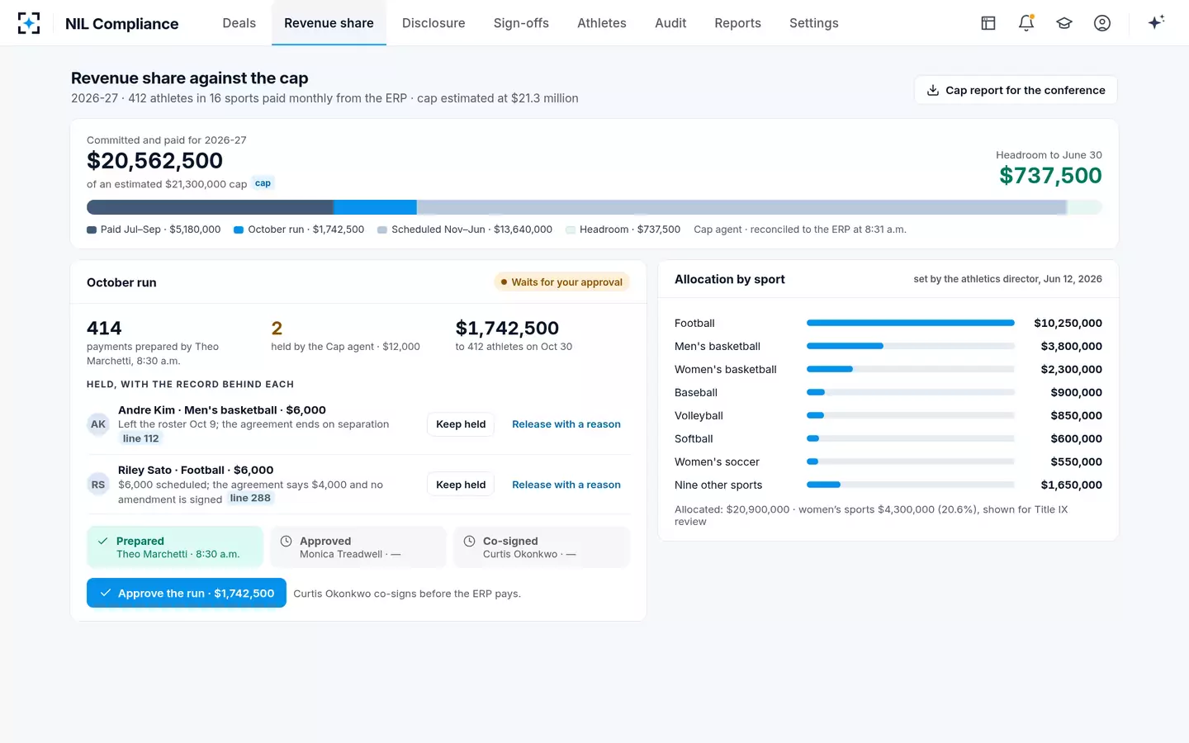
Task: Open the graduation cap help icon
Action: (x=1064, y=23)
